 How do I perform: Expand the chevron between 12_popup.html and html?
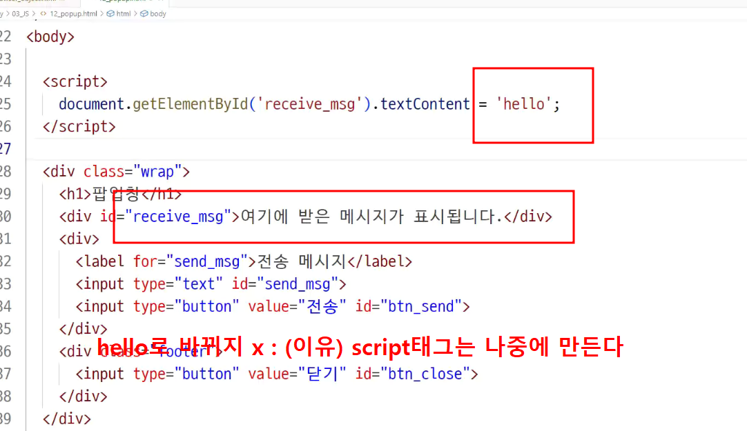pos(101,14)
